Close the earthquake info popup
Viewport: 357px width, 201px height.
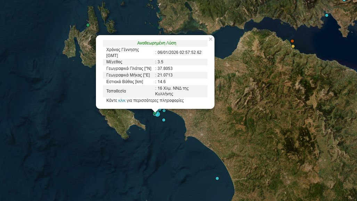pos(211,39)
